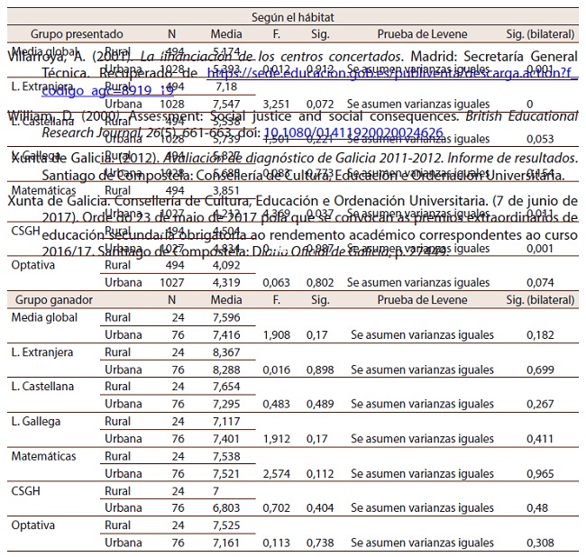
Task: Click the Sig. value 0,898
Action: coord(320,370)
